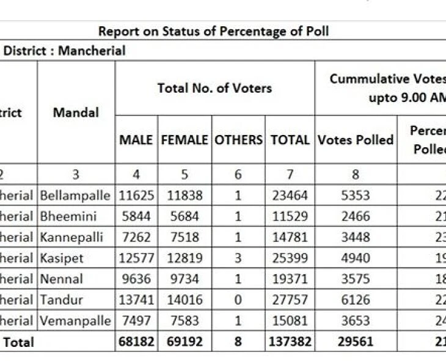The height and width of the screenshot is (361, 446).
Task: Select the Kannepalli mandal cell
Action: click(x=71, y=238)
